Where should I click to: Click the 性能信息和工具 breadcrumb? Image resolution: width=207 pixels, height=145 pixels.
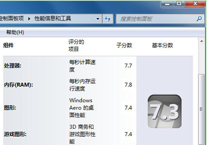[x=53, y=18]
